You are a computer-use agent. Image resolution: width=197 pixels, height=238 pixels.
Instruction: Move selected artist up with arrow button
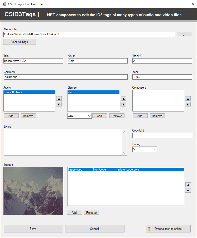pos(59,99)
